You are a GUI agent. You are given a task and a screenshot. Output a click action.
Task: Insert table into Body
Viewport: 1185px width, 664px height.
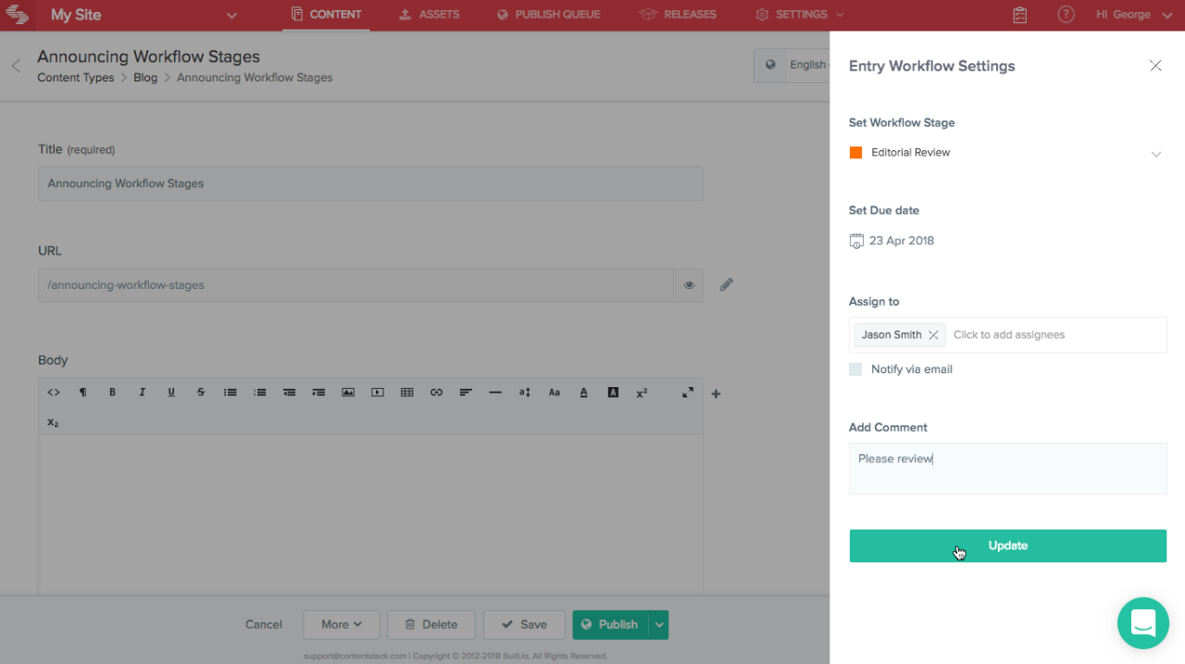(407, 393)
